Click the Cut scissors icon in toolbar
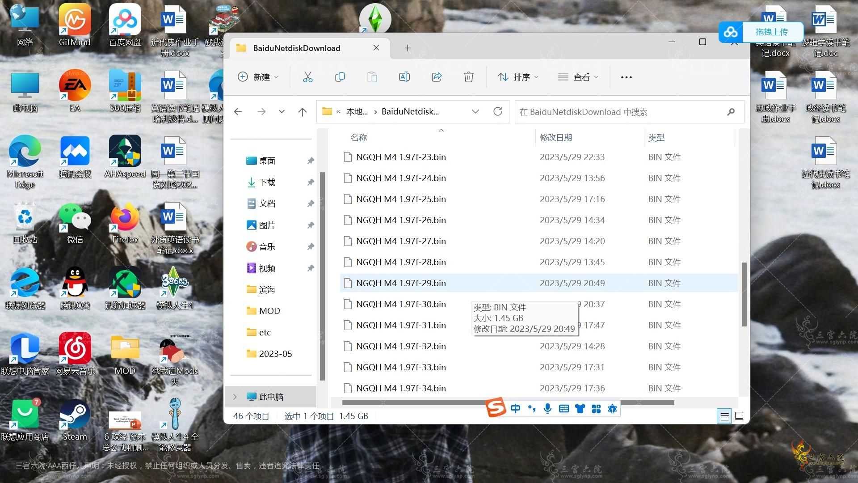The width and height of the screenshot is (858, 483). tap(307, 77)
